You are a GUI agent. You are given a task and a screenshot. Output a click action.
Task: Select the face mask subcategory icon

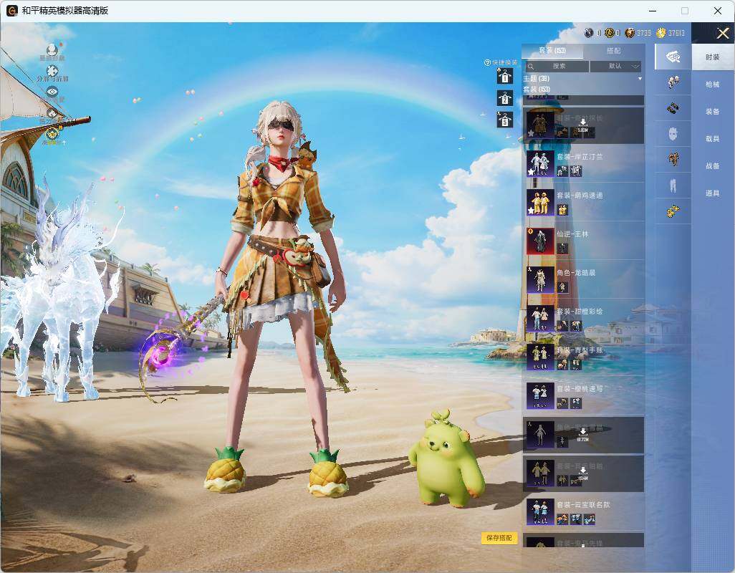(673, 135)
